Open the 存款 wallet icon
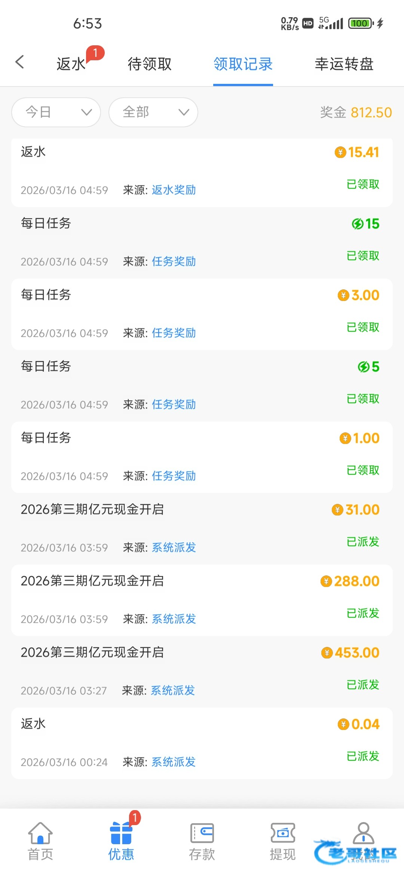 [x=202, y=833]
